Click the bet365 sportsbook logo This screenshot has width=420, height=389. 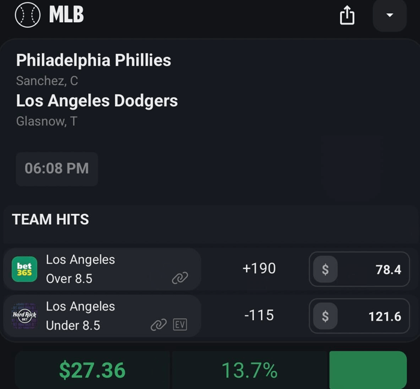25,269
